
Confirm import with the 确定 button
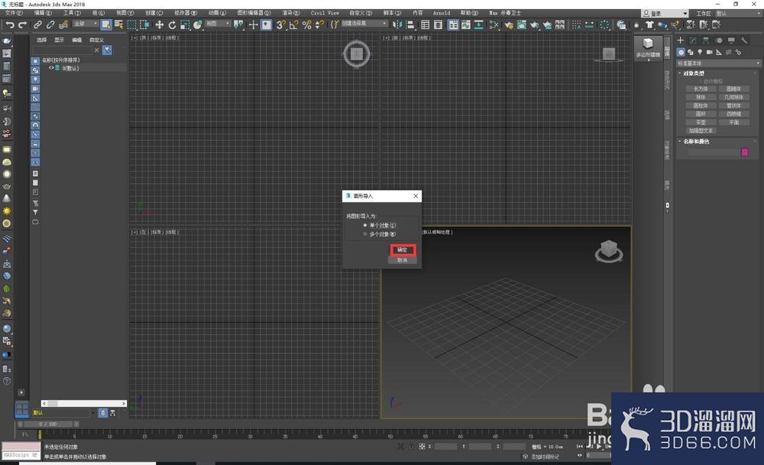coord(403,250)
